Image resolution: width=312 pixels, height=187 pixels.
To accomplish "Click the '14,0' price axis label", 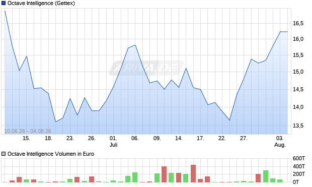I will pos(298,107).
